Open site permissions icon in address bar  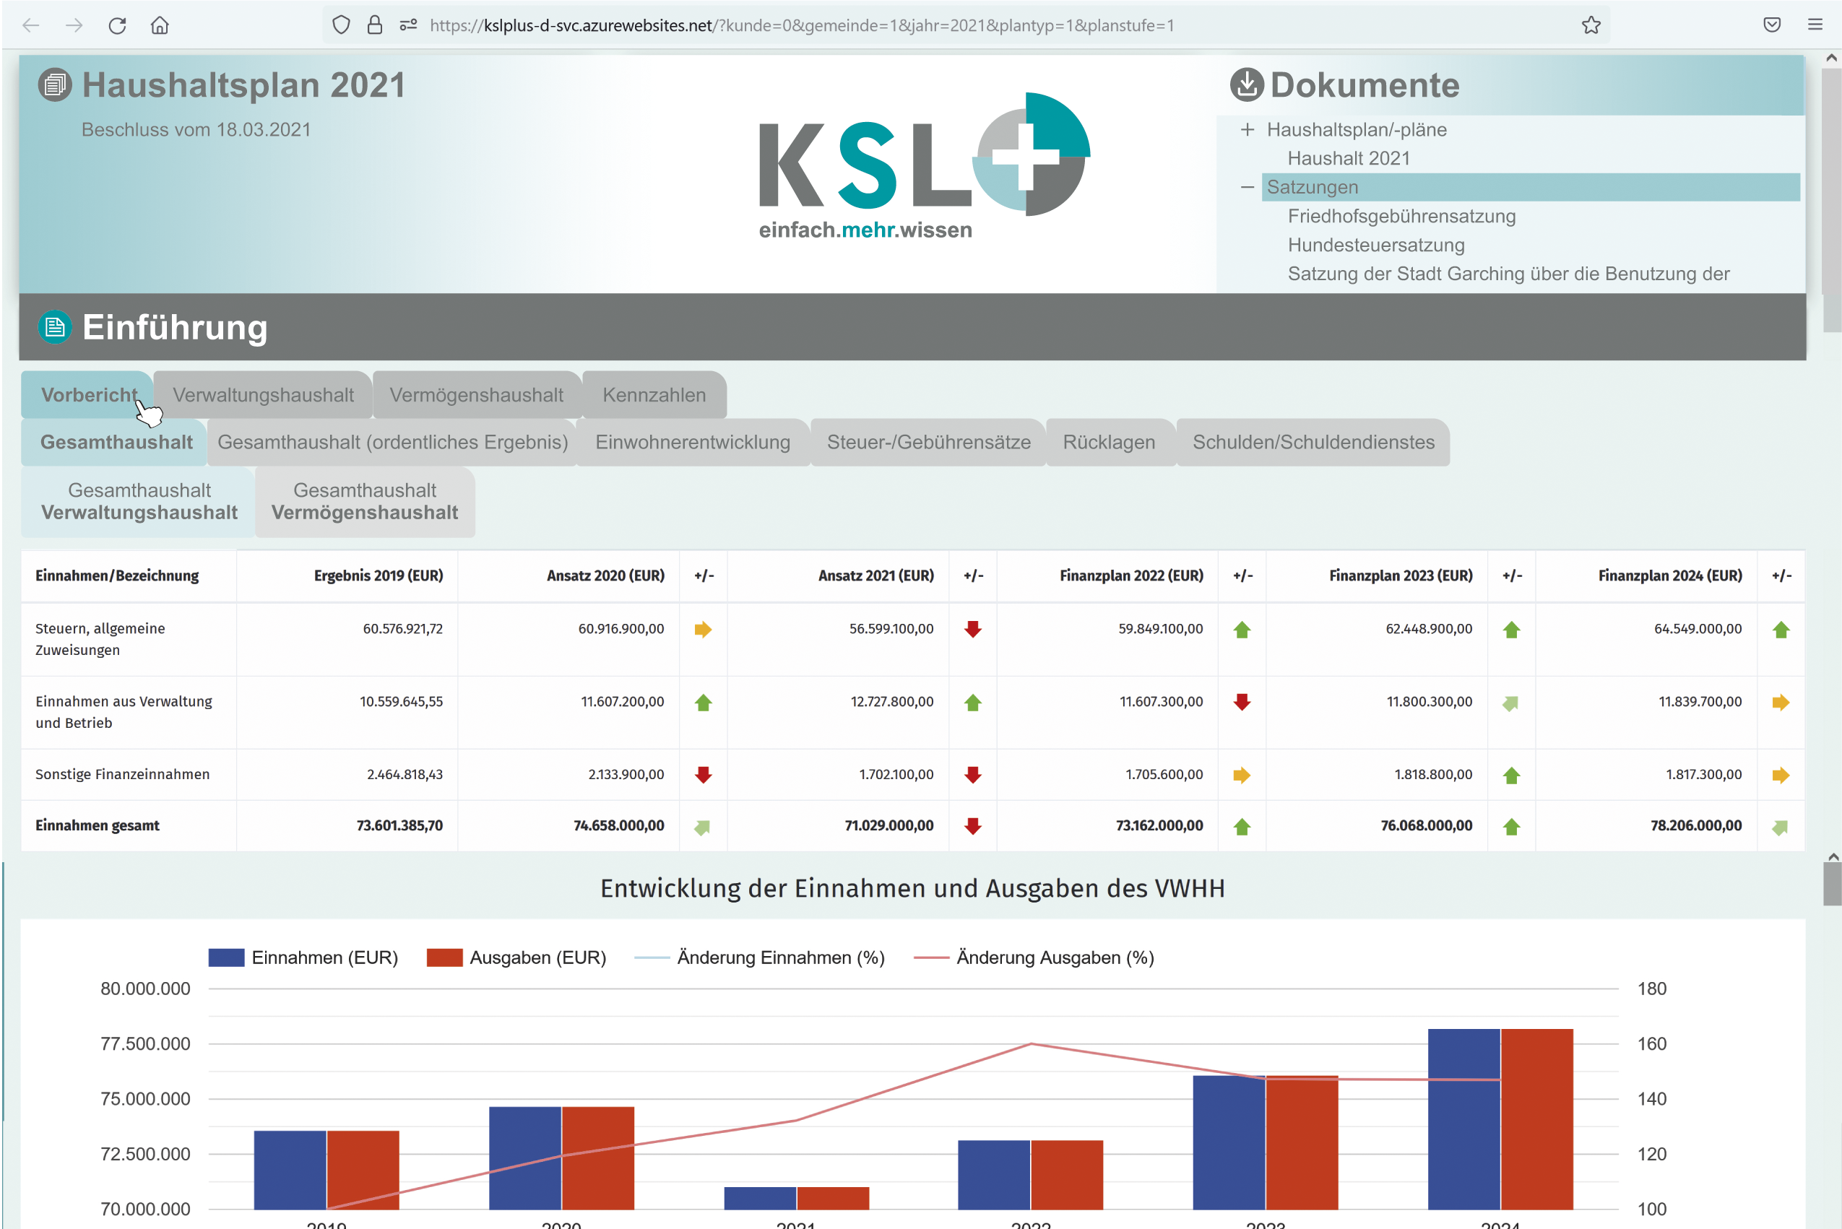407,25
